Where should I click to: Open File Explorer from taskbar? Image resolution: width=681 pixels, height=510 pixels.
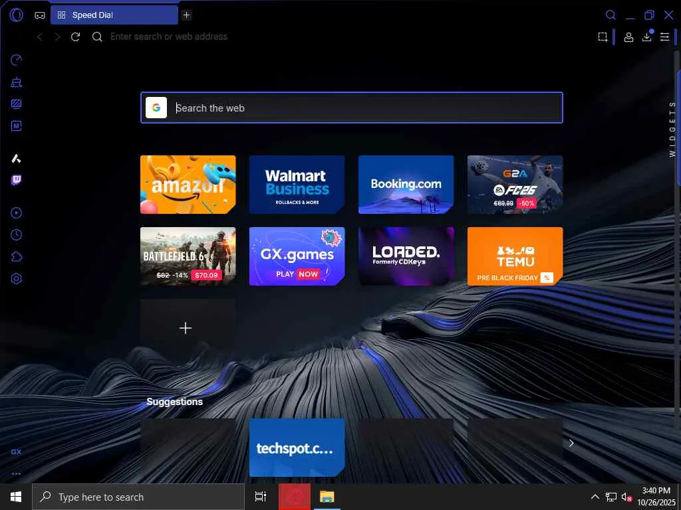tap(327, 497)
